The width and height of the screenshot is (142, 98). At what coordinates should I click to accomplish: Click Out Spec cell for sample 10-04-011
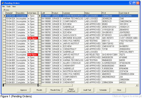pos(32,55)
